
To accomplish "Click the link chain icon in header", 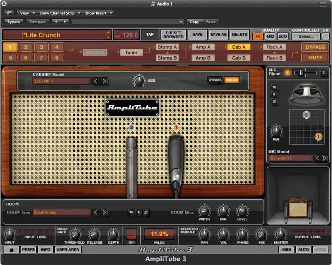I will click(8, 13).
